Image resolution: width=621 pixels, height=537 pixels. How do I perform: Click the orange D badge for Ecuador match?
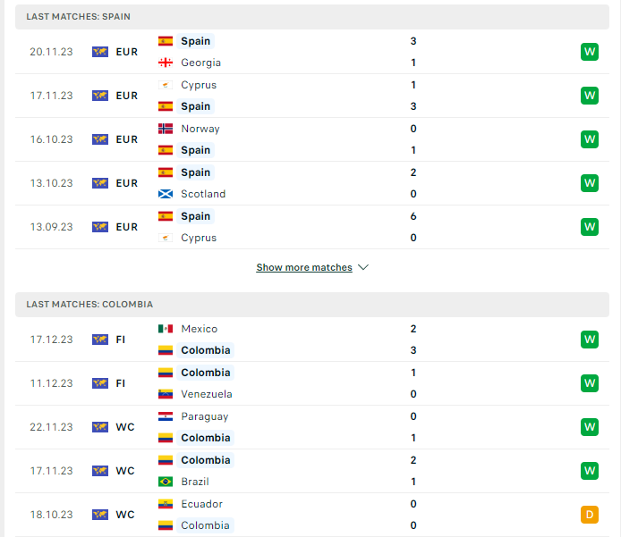[x=590, y=515]
